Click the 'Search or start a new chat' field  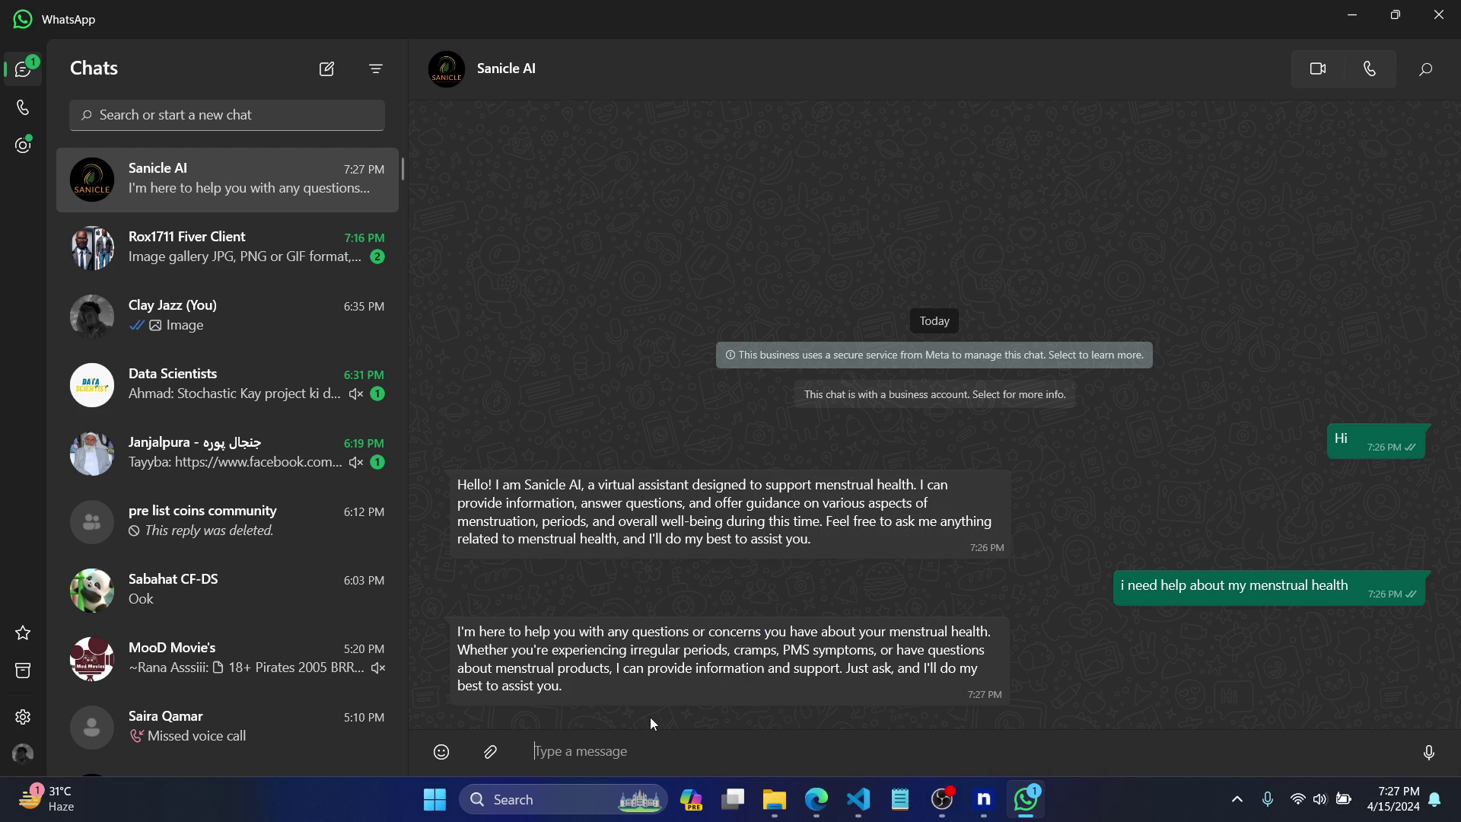click(227, 115)
